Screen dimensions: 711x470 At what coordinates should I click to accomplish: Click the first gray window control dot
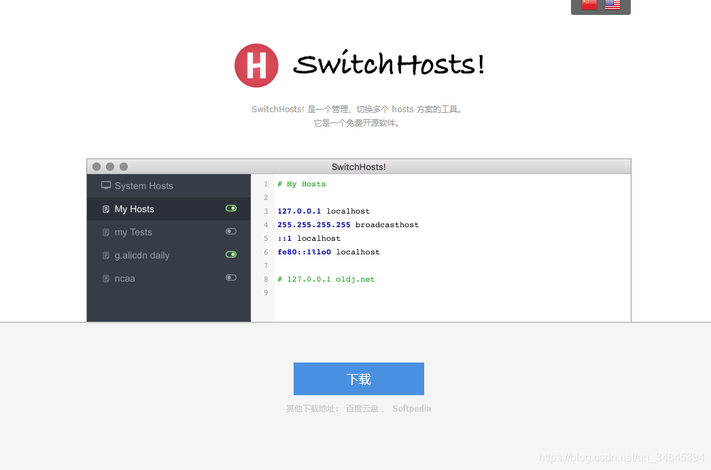(97, 167)
